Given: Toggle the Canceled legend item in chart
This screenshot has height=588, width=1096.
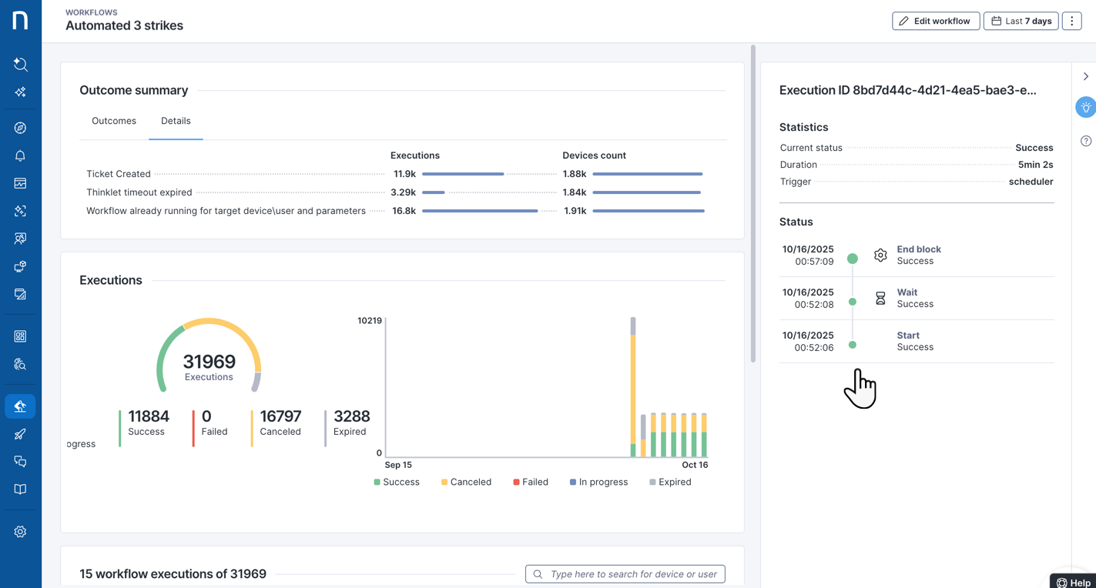Looking at the screenshot, I should 466,483.
